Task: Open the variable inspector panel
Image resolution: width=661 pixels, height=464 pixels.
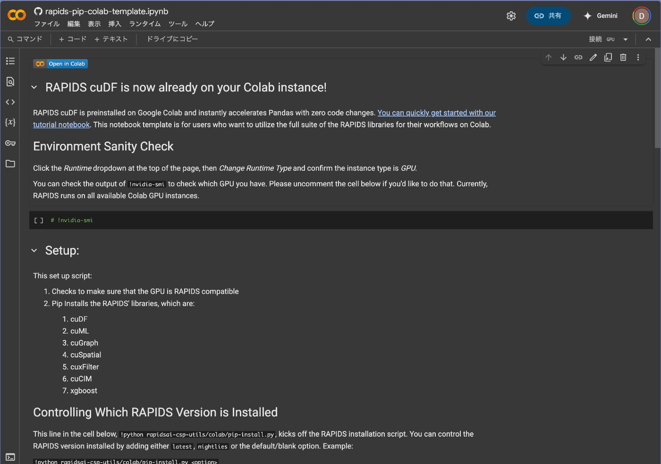Action: [10, 122]
